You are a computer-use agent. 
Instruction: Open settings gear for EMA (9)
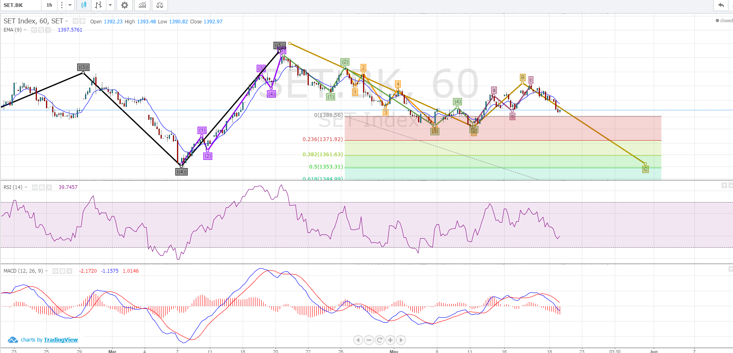(x=41, y=30)
